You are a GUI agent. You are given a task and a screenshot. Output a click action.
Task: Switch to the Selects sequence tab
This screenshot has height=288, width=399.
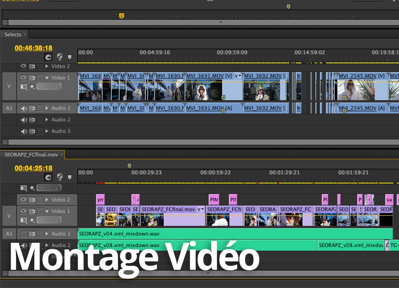pos(13,34)
